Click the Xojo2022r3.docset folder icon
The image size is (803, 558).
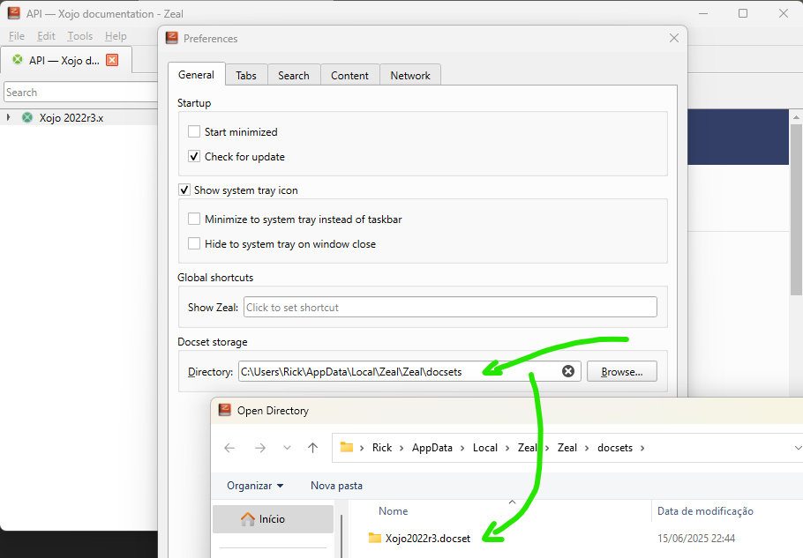(375, 538)
